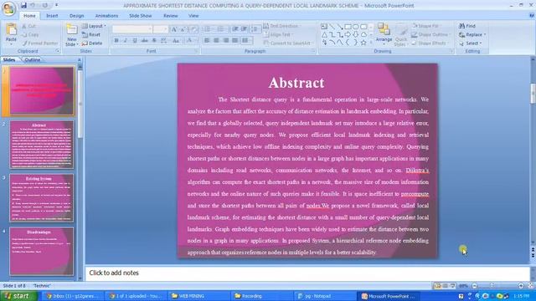The image size is (536, 301).
Task: Toggle Italic formatting in Font group
Action: coord(126,41)
